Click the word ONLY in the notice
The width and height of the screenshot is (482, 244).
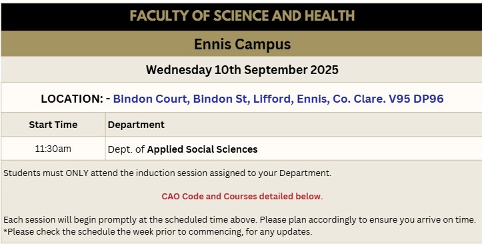(x=77, y=173)
